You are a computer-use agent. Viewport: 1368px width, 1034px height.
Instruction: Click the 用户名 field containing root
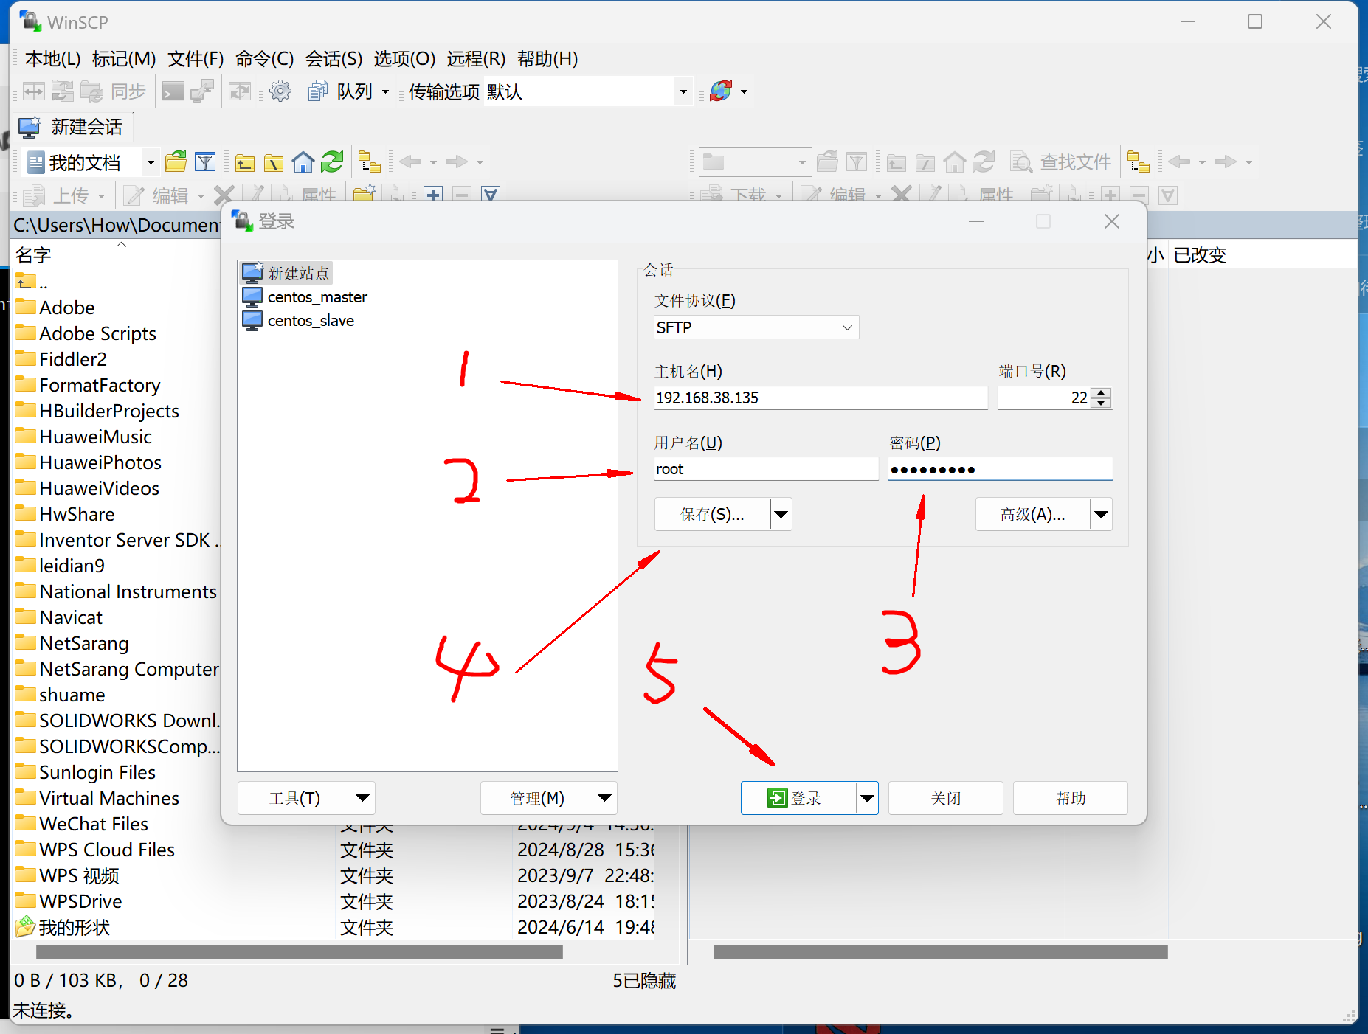[x=766, y=469]
